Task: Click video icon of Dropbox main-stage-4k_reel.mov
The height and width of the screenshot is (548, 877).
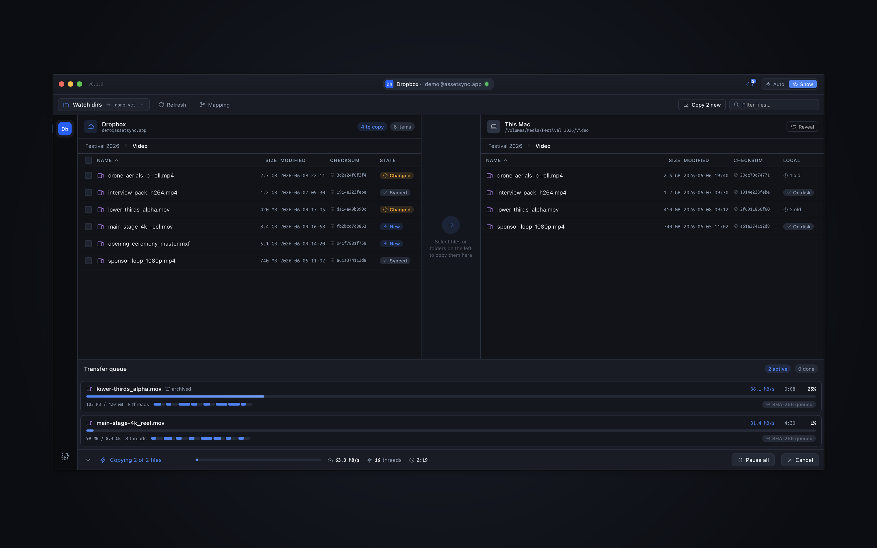Action: [x=101, y=227]
